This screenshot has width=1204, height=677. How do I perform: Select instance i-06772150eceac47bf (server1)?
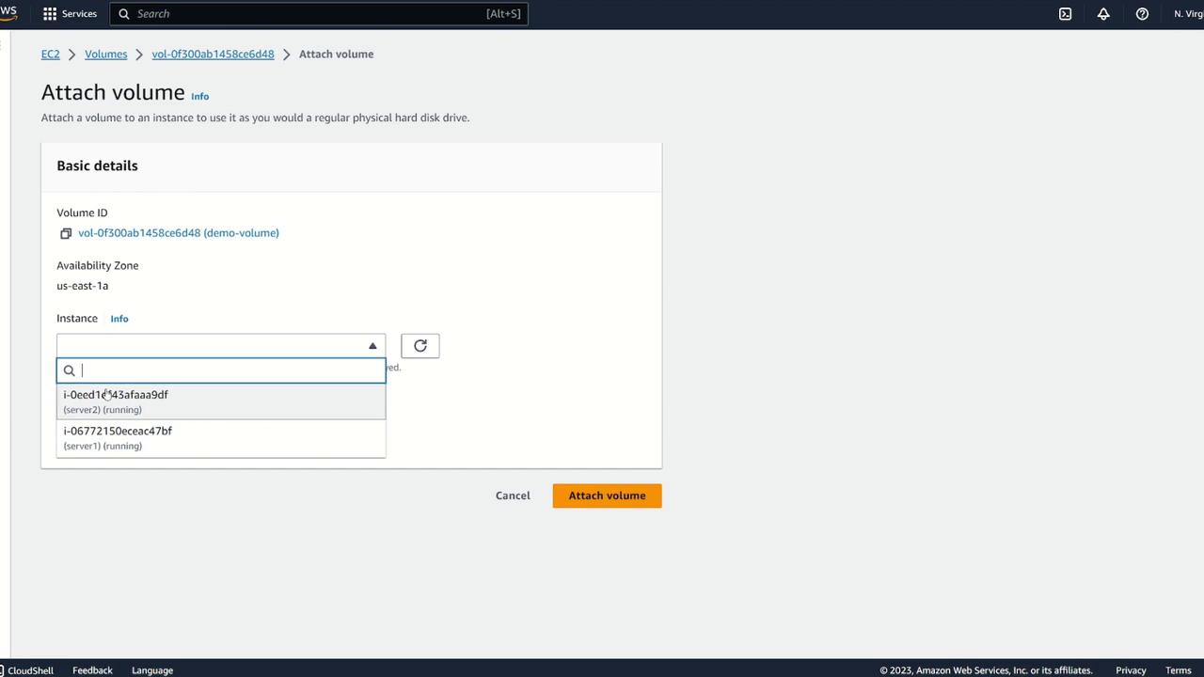tap(221, 438)
